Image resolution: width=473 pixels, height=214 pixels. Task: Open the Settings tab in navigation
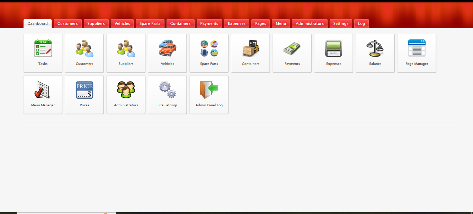tap(341, 24)
